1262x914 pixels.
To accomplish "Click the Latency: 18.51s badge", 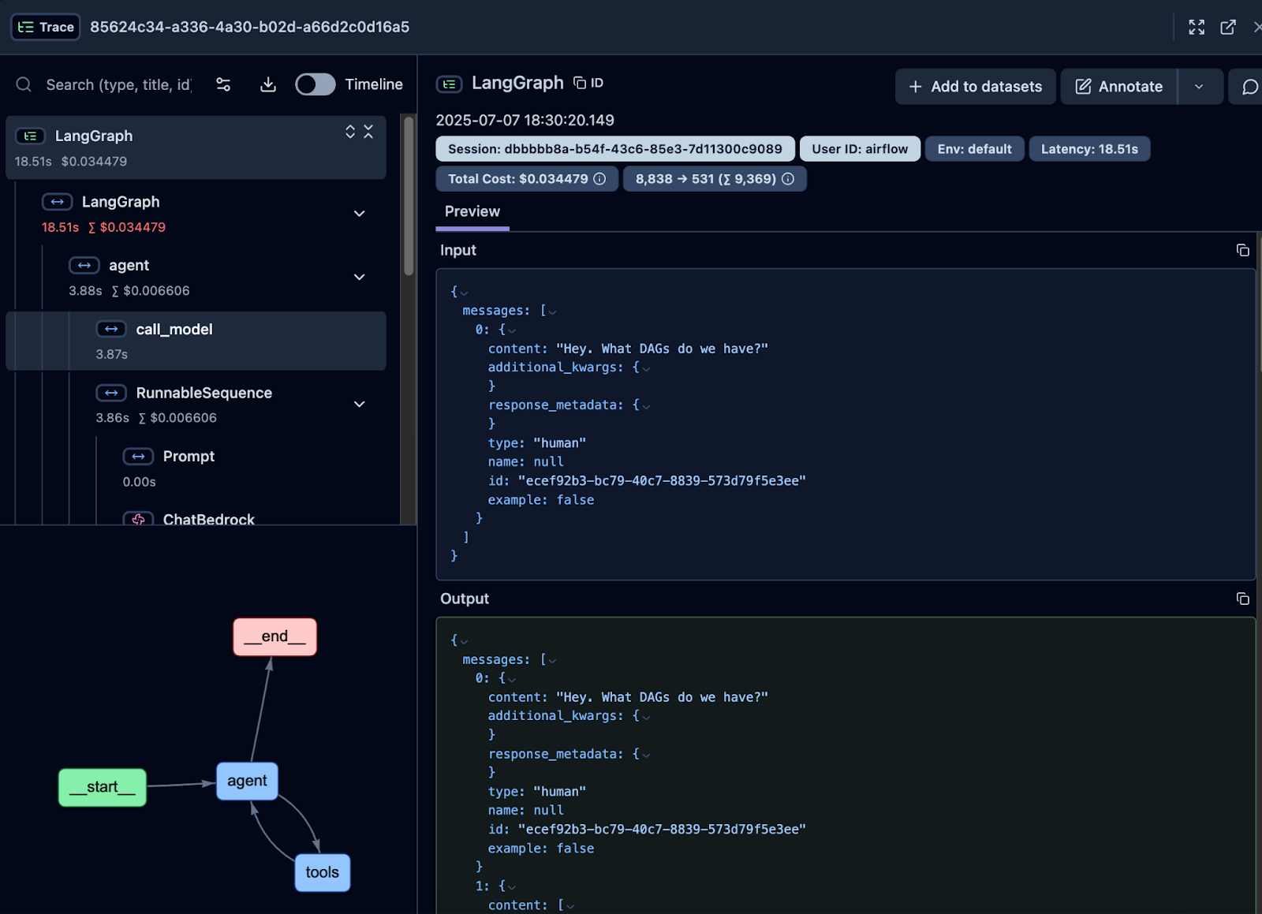I will pos(1089,149).
